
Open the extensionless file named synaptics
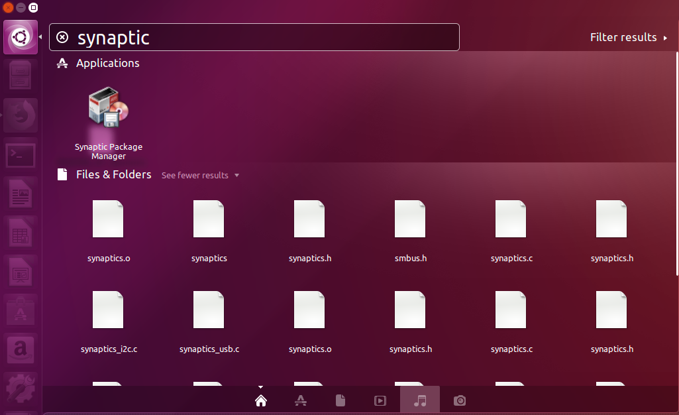[209, 231]
